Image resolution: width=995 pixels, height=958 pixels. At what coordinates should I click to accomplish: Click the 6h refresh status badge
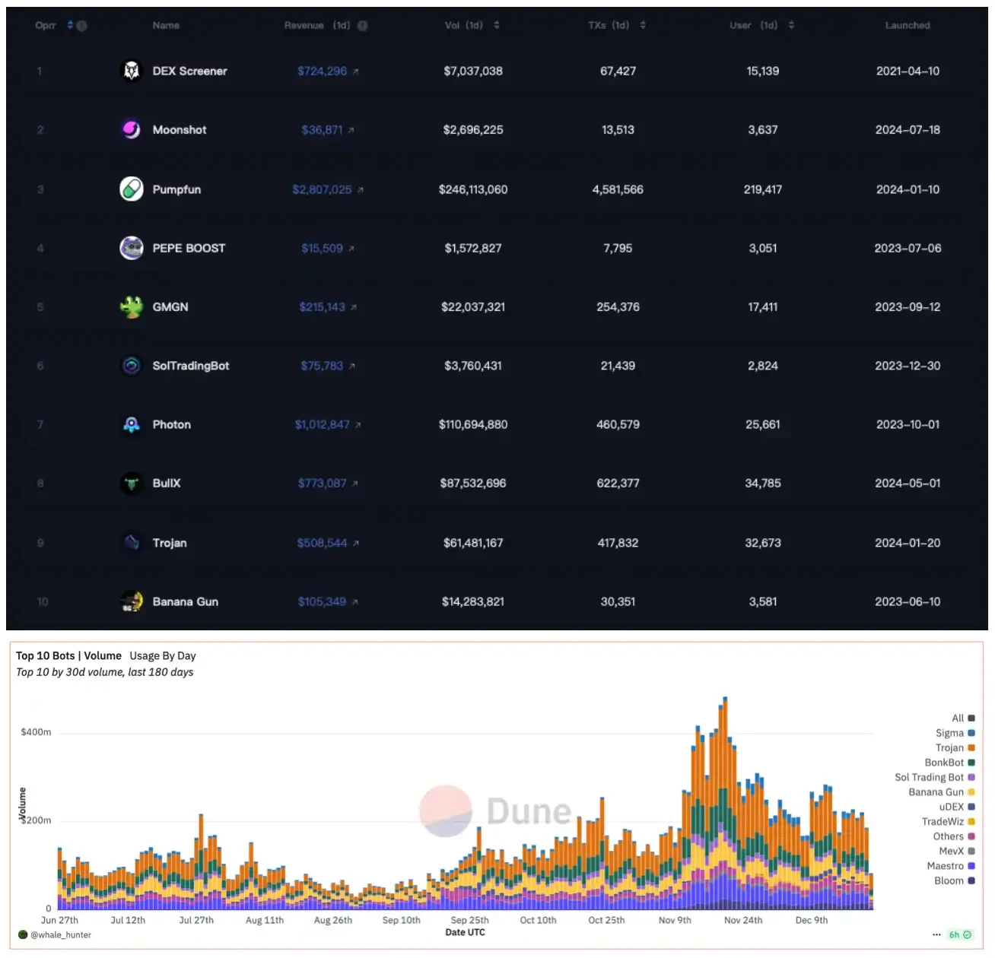[x=959, y=935]
